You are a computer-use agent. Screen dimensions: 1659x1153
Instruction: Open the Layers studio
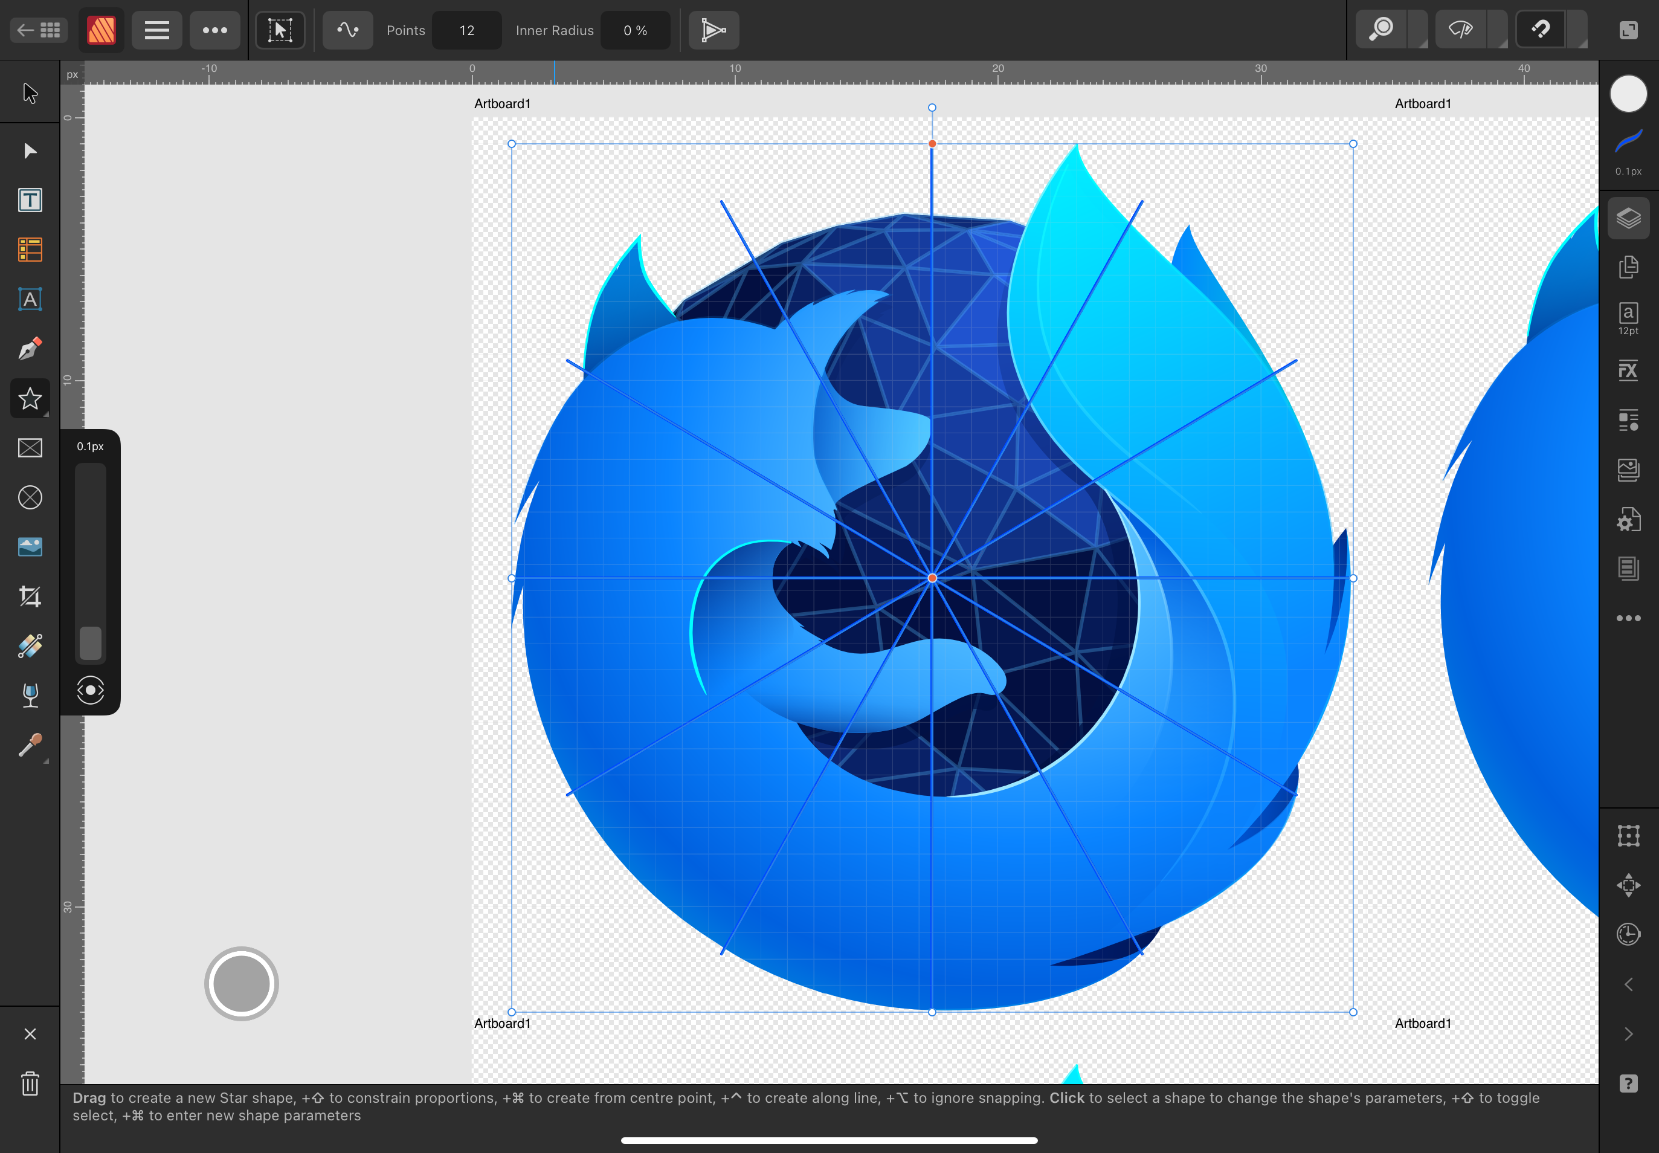pyautogui.click(x=1629, y=218)
